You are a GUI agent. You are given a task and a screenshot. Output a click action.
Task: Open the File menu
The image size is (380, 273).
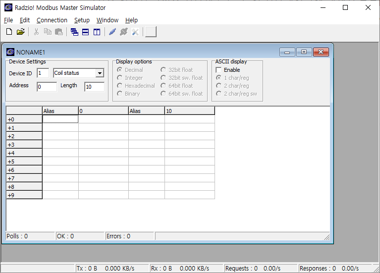pos(8,20)
